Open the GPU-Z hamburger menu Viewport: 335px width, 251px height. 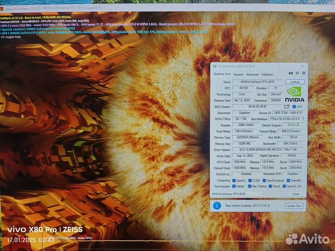click(x=303, y=73)
